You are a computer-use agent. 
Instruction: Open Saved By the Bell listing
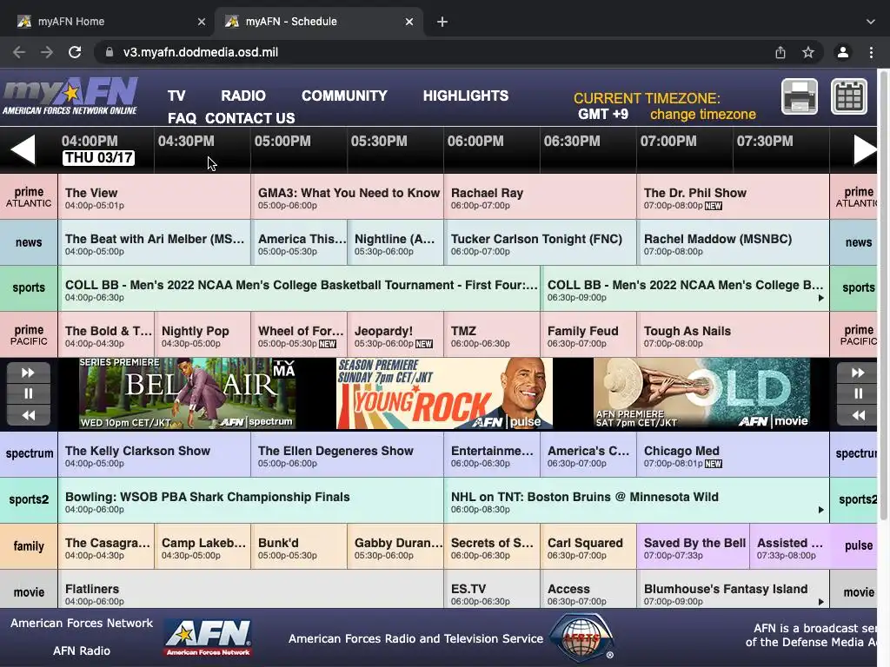point(694,546)
